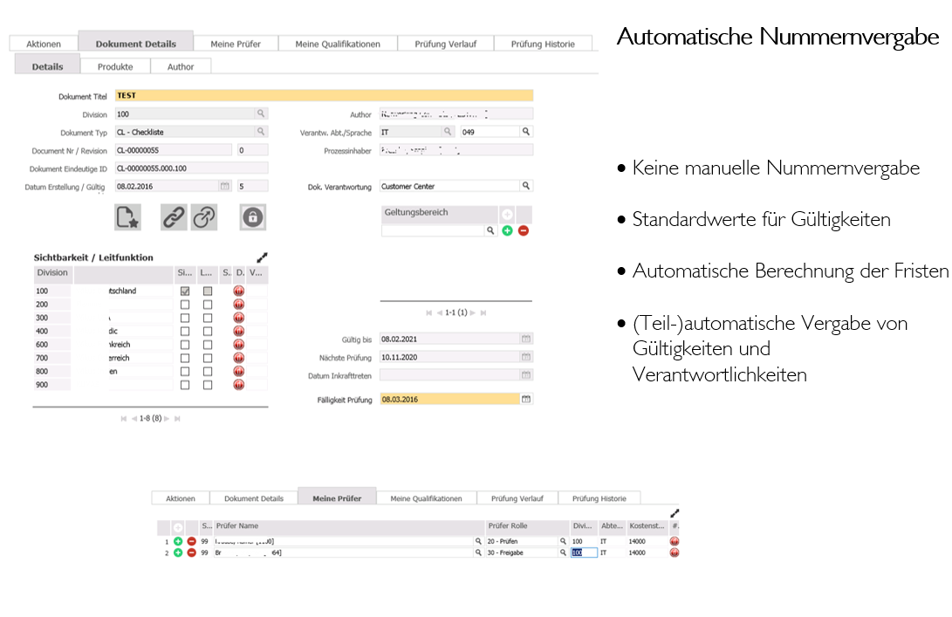This screenshot has width=952, height=617.
Task: Click the Dokument Typ lookup magnifier
Action: [x=261, y=132]
